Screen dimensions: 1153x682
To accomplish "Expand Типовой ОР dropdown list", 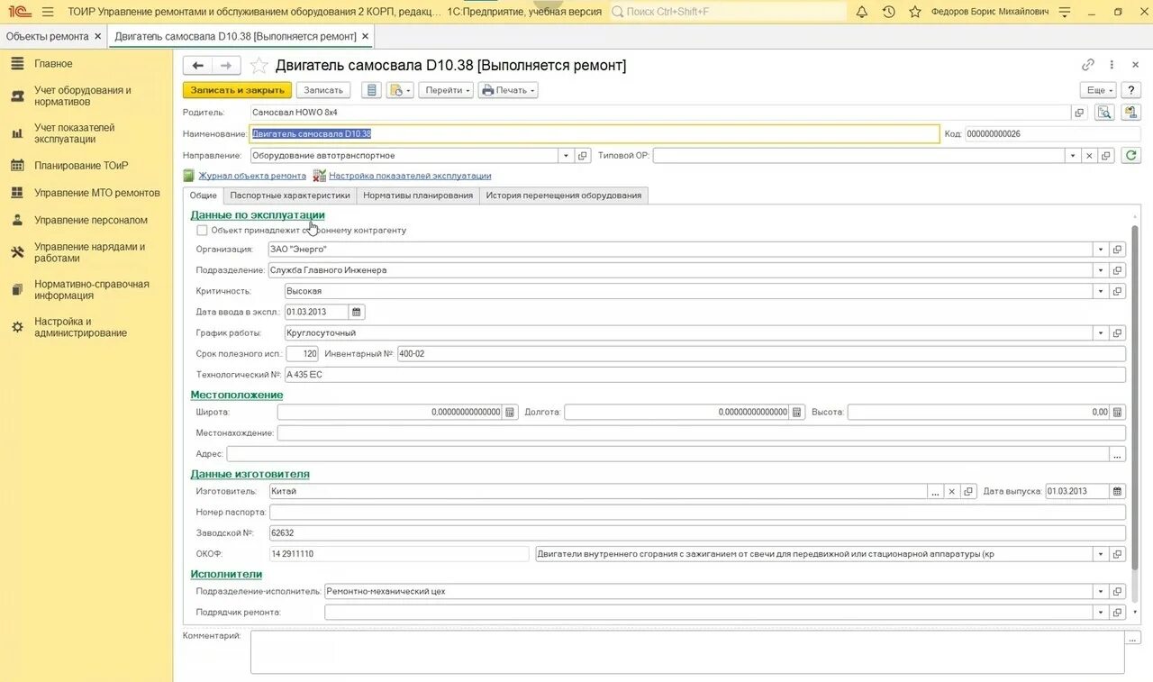I will pyautogui.click(x=1072, y=156).
